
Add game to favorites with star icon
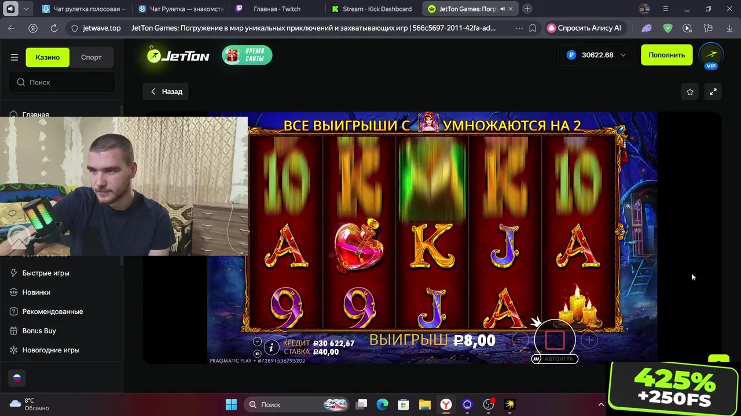pyautogui.click(x=689, y=91)
